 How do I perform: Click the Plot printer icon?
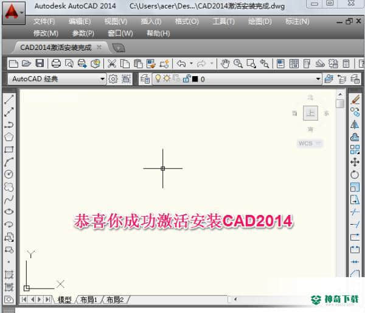tap(56, 63)
